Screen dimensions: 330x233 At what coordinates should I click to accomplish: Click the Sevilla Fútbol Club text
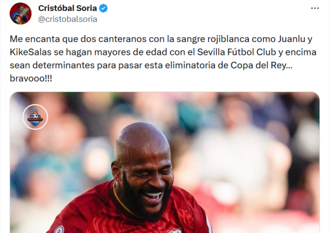tap(237, 52)
